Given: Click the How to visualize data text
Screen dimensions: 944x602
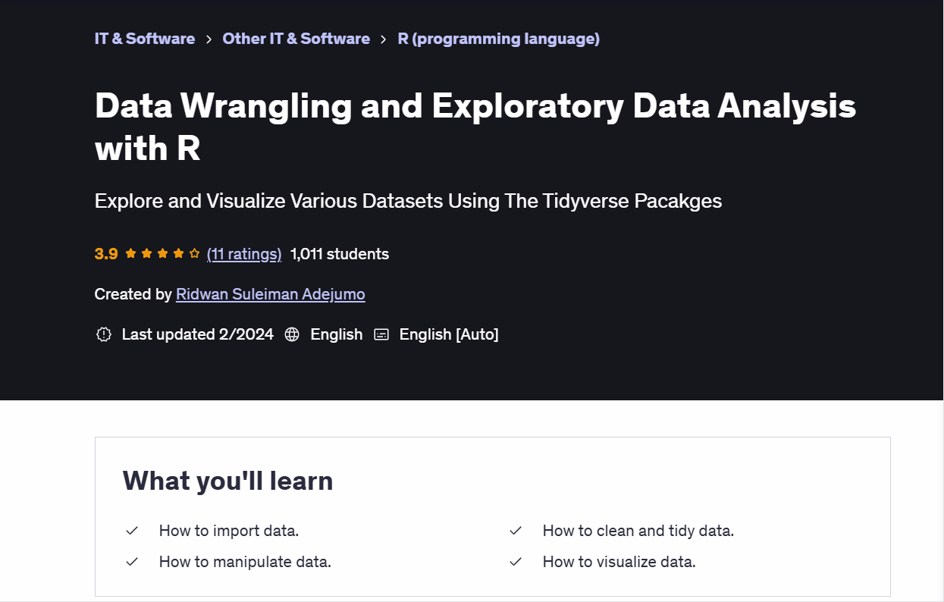Looking at the screenshot, I should tap(619, 562).
